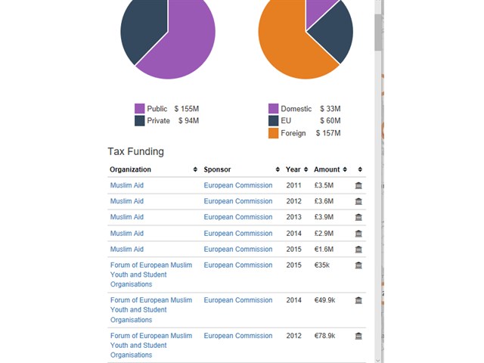Click the purple Public legend swatch
The width and height of the screenshot is (484, 363).
[x=139, y=109]
